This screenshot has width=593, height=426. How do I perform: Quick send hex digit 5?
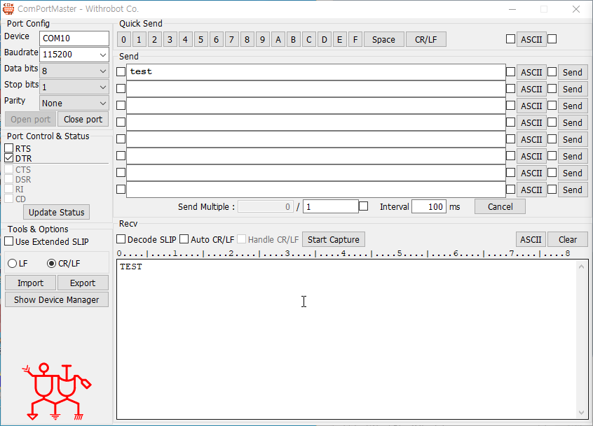click(x=200, y=40)
